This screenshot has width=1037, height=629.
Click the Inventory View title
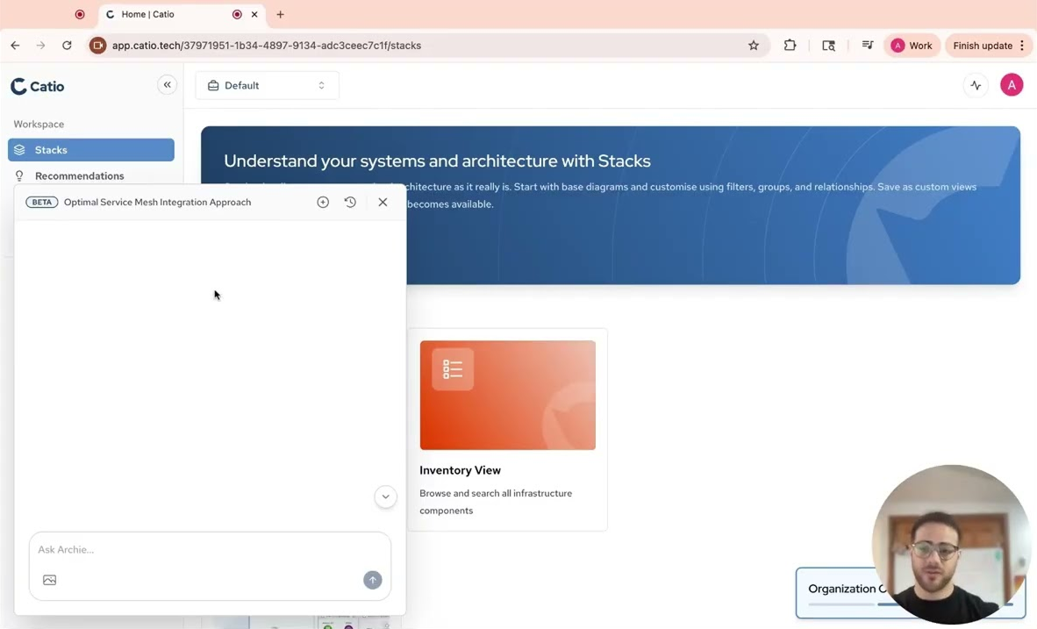pos(460,470)
